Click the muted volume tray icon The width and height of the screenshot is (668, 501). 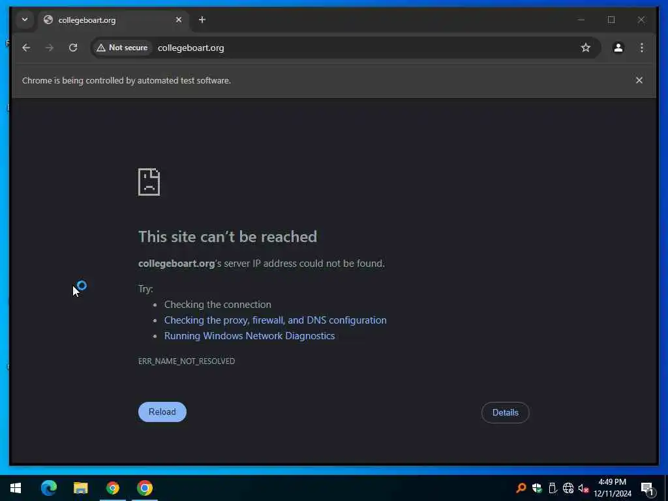point(583,488)
